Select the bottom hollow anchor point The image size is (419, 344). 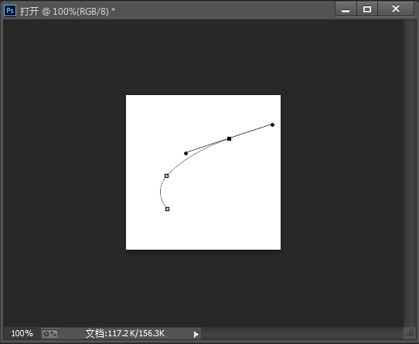[167, 209]
